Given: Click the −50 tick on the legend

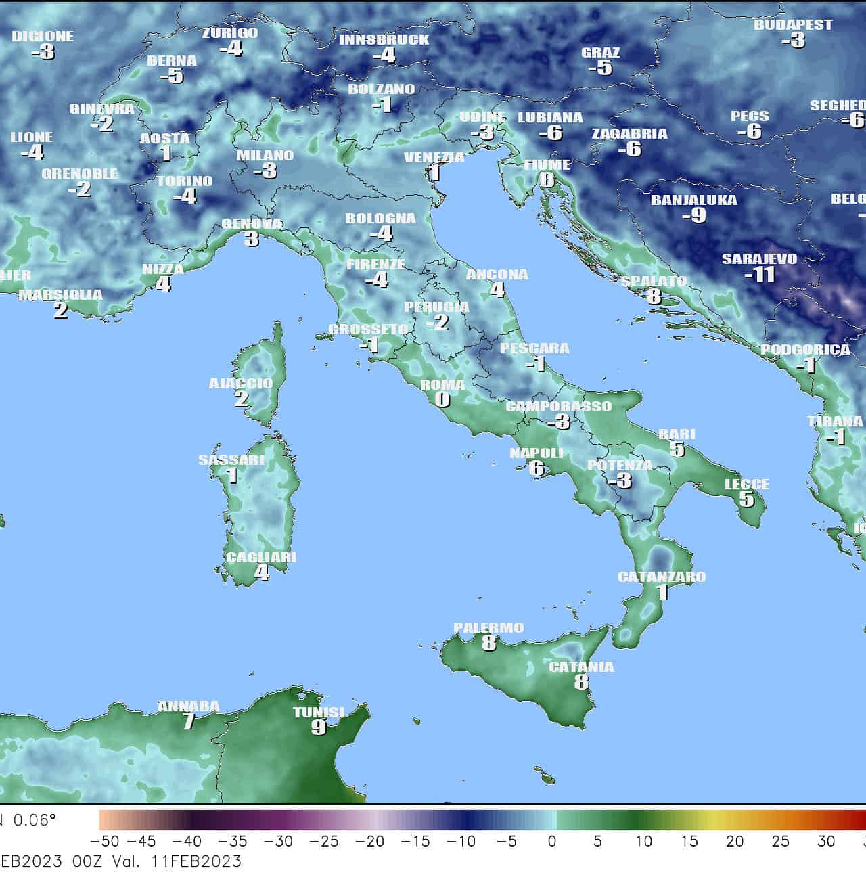Looking at the screenshot, I should point(104,841).
